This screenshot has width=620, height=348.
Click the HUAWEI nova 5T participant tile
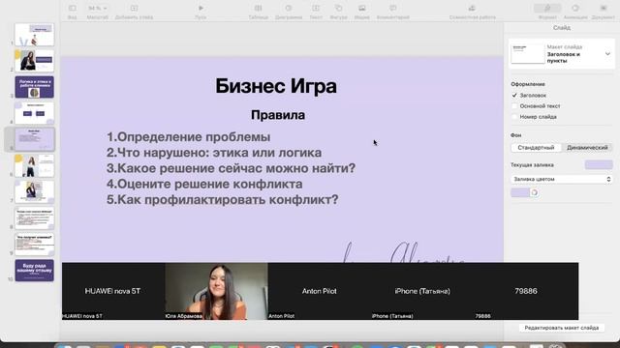113,291
